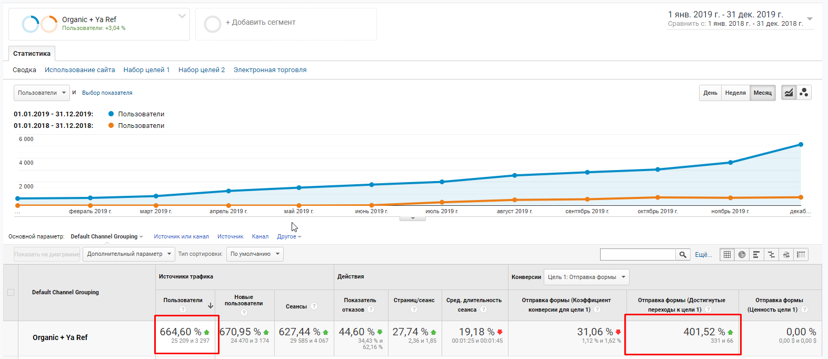
Task: Switch to the data table view icon
Action: pos(727,255)
